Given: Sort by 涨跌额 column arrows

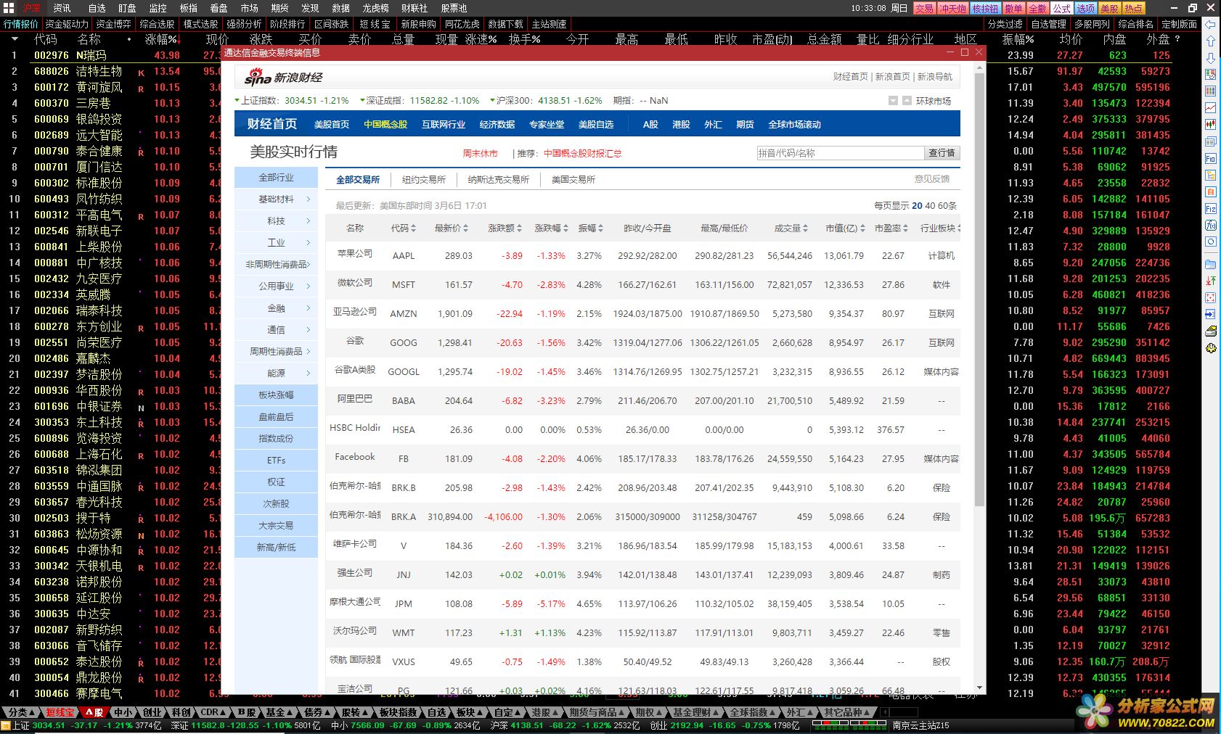Looking at the screenshot, I should click(520, 228).
